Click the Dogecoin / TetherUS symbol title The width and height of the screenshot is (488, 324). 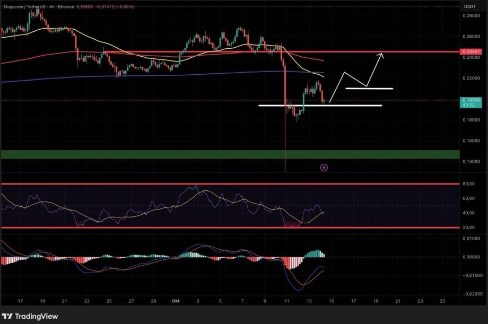33,6
